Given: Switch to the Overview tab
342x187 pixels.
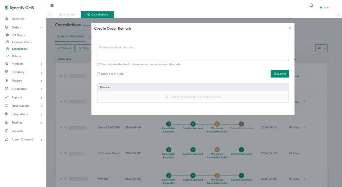Looking at the screenshot, I should click(67, 14).
